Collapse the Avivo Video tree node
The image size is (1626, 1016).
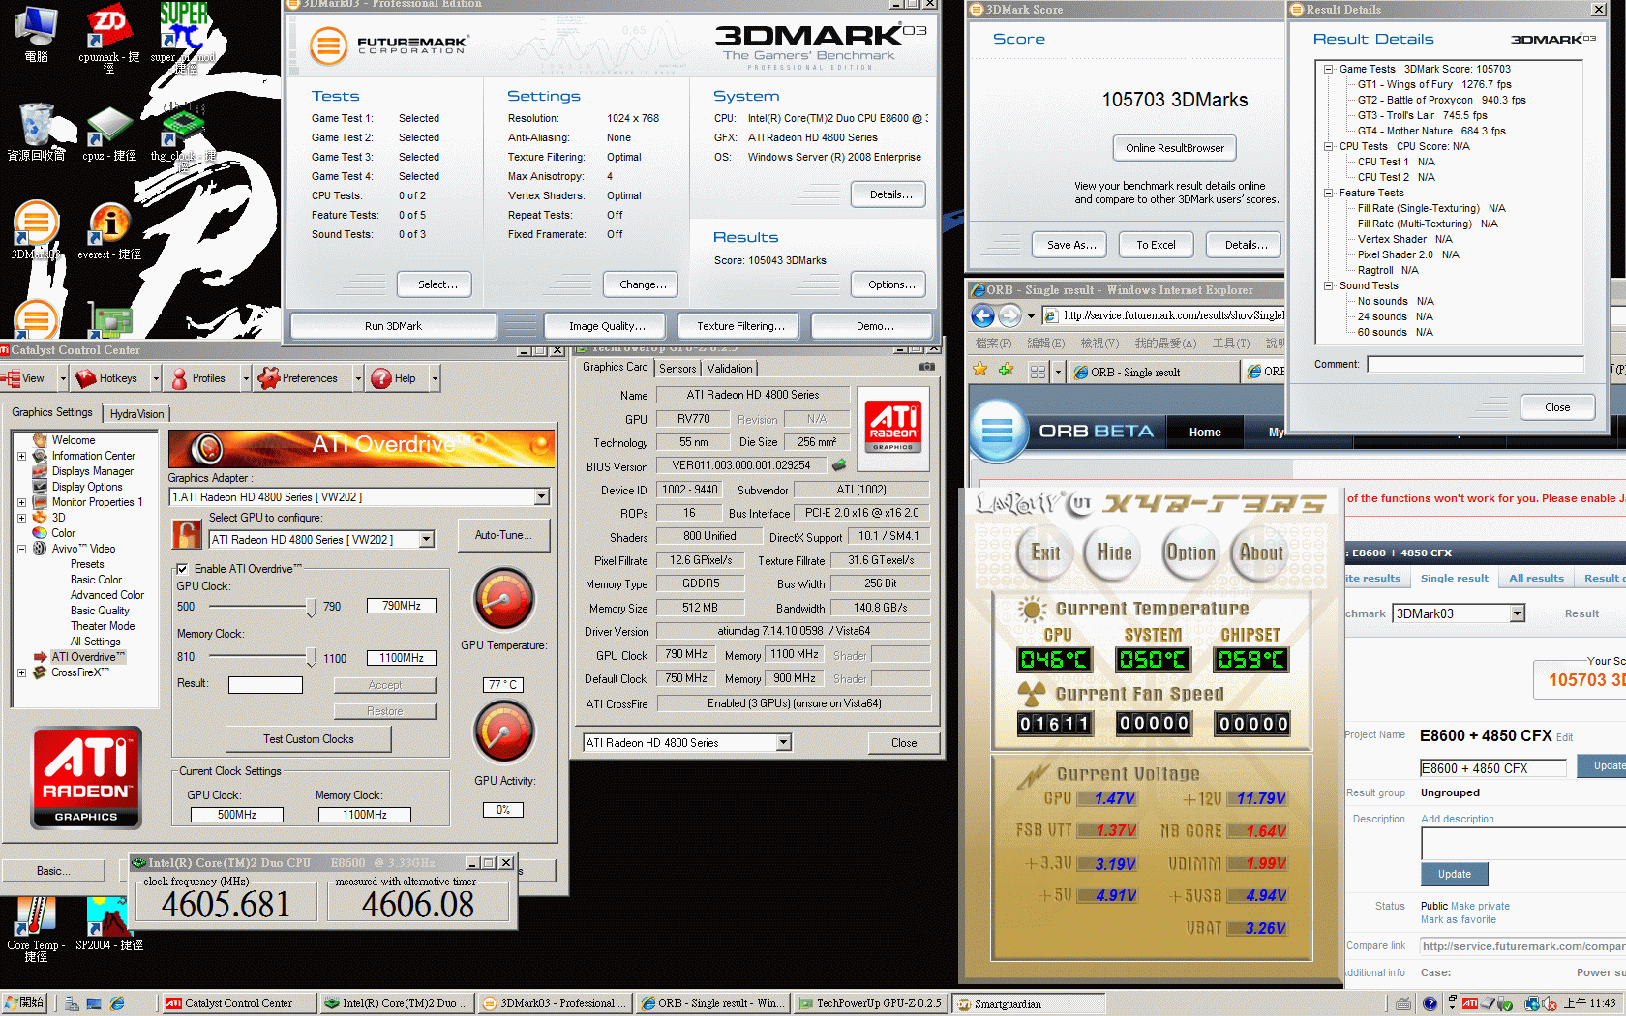[21, 549]
